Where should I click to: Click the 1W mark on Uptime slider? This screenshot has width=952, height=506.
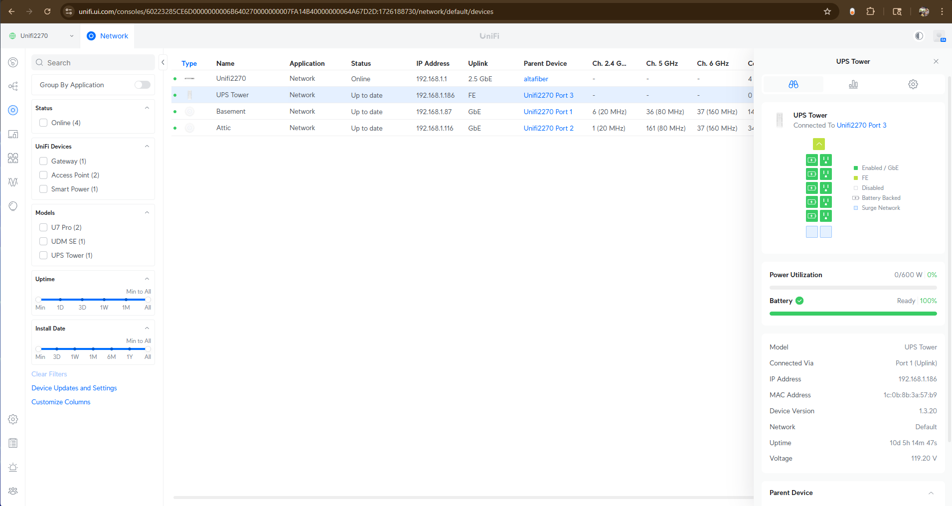click(x=104, y=300)
